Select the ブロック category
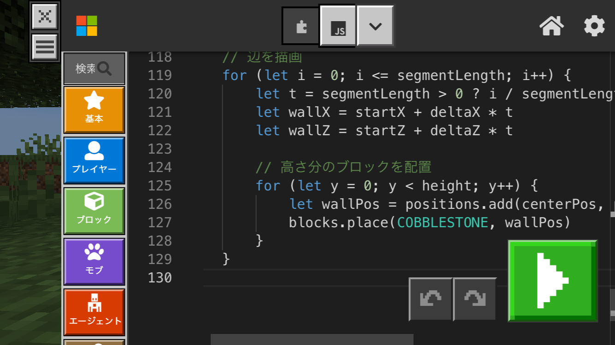This screenshot has height=345, width=615. pyautogui.click(x=94, y=211)
